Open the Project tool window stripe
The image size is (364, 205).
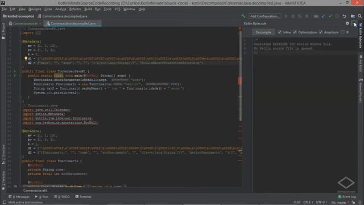coord(3,31)
